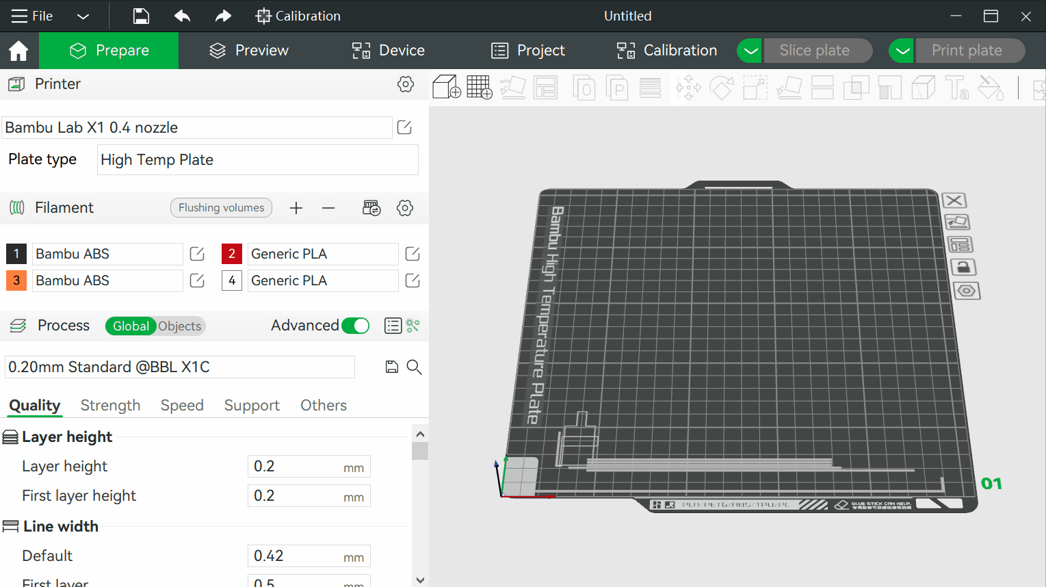Go to the Home page icon
Viewport: 1046px width, 587px height.
[18, 51]
